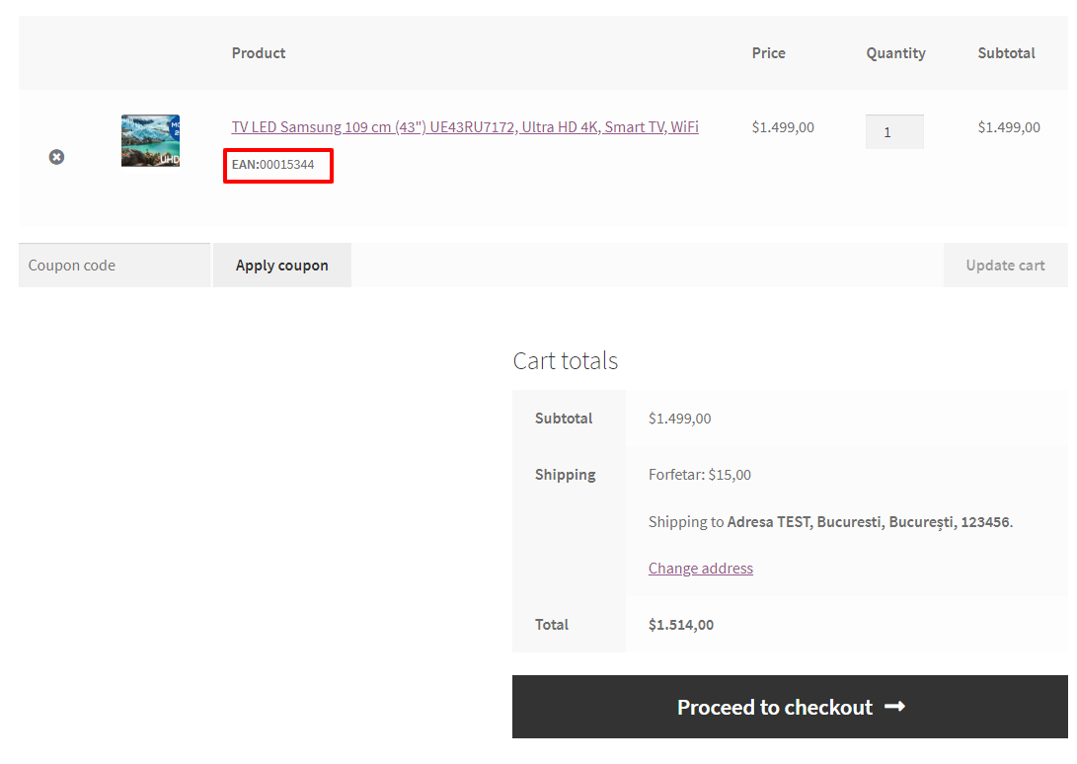Click the Shipping row label in Cart totals

pyautogui.click(x=565, y=475)
